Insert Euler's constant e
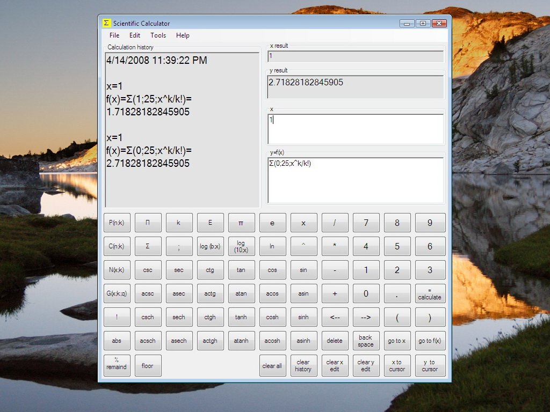550x412 pixels. point(272,223)
